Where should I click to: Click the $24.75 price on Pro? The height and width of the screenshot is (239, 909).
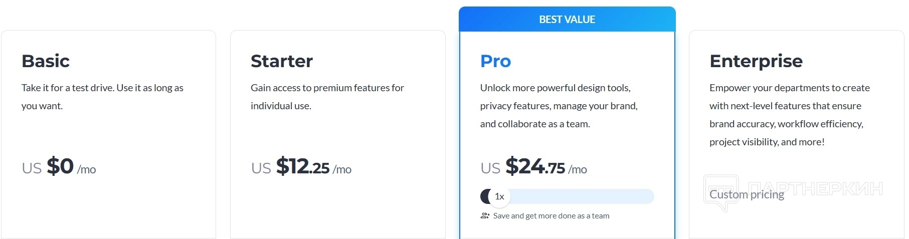535,166
